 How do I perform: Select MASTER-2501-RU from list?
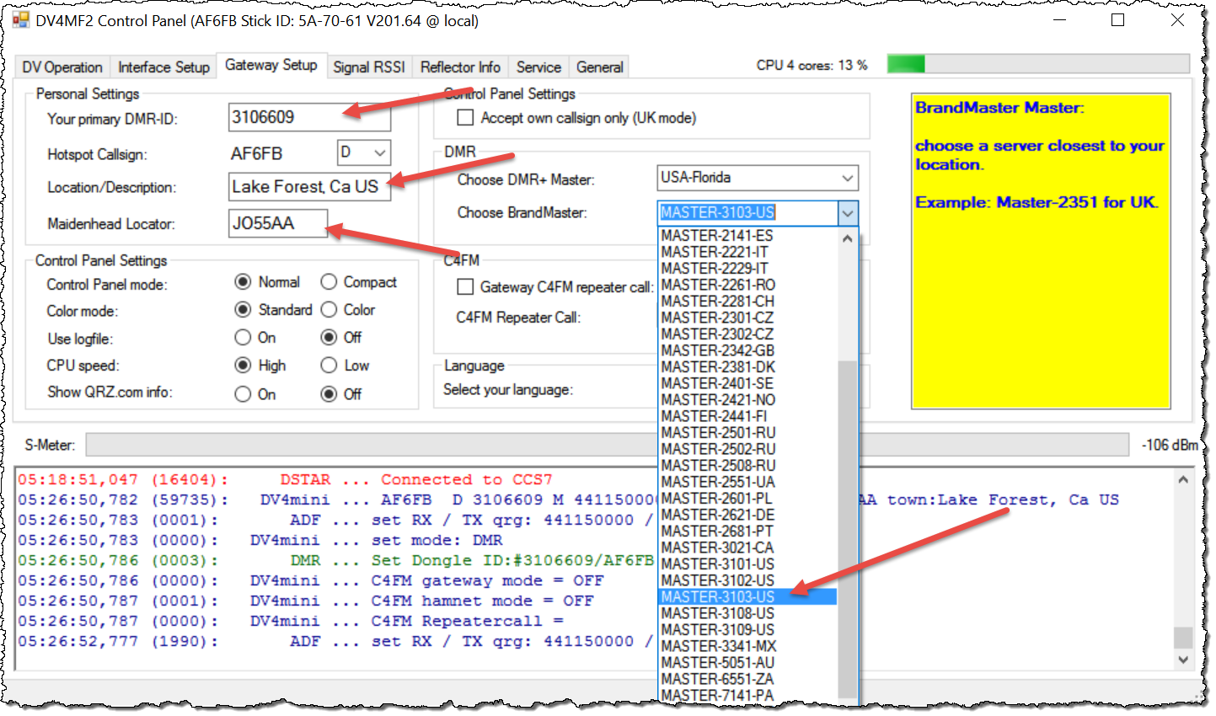coord(747,432)
